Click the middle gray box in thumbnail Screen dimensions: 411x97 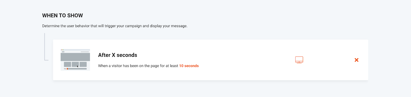(x=75, y=64)
